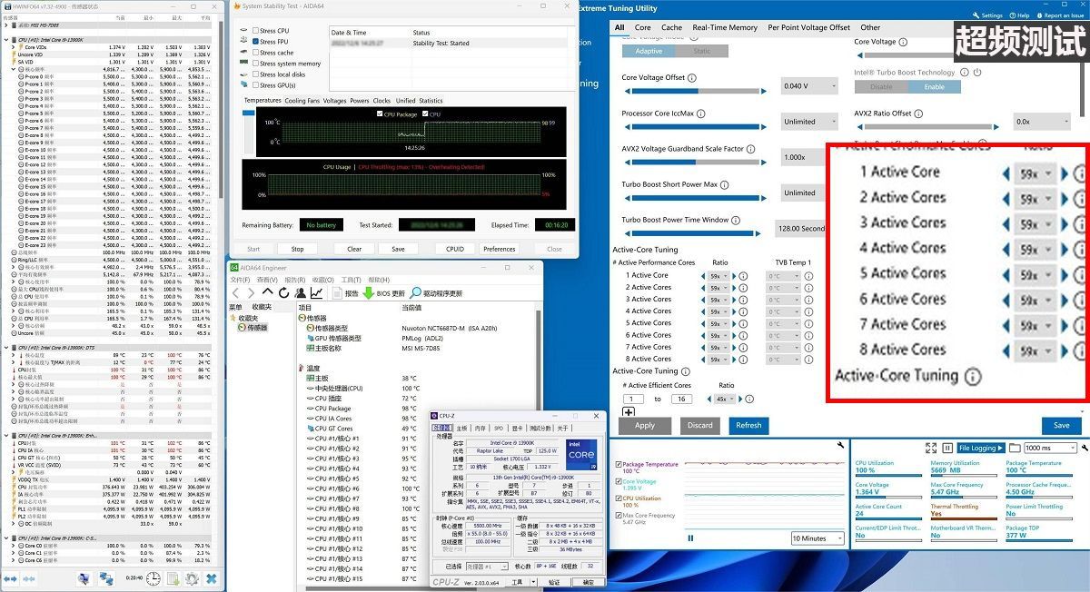
Task: Open HWiNFO settings gear at the bottom
Action: click(x=192, y=579)
